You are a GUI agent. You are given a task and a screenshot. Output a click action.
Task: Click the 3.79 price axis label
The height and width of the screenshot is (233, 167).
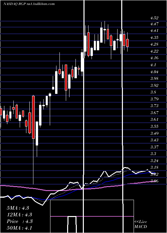(154, 99)
